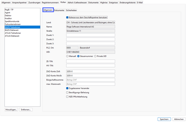Screen dimensions: 186x122
Task: Click the Speichern button
Action: (164, 119)
